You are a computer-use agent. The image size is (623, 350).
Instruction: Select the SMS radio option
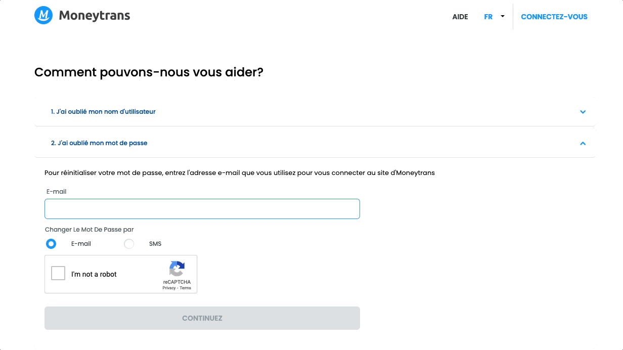129,244
